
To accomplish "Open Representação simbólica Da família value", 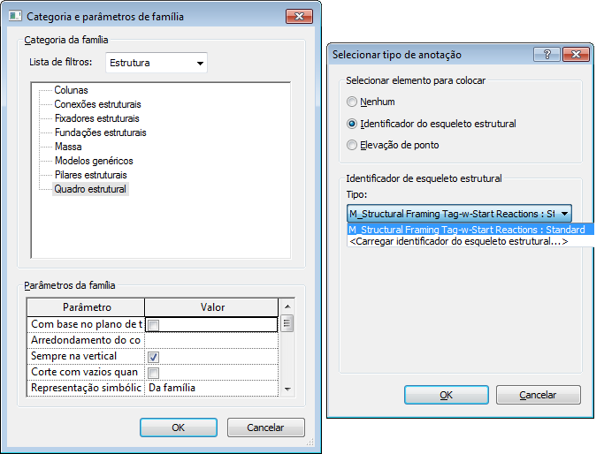I will point(211,388).
